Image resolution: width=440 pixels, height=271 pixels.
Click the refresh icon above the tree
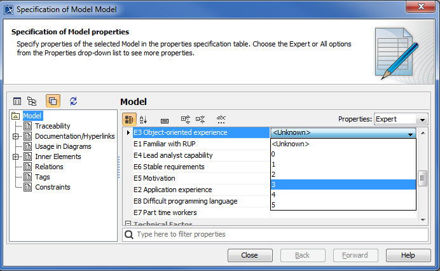tap(74, 101)
